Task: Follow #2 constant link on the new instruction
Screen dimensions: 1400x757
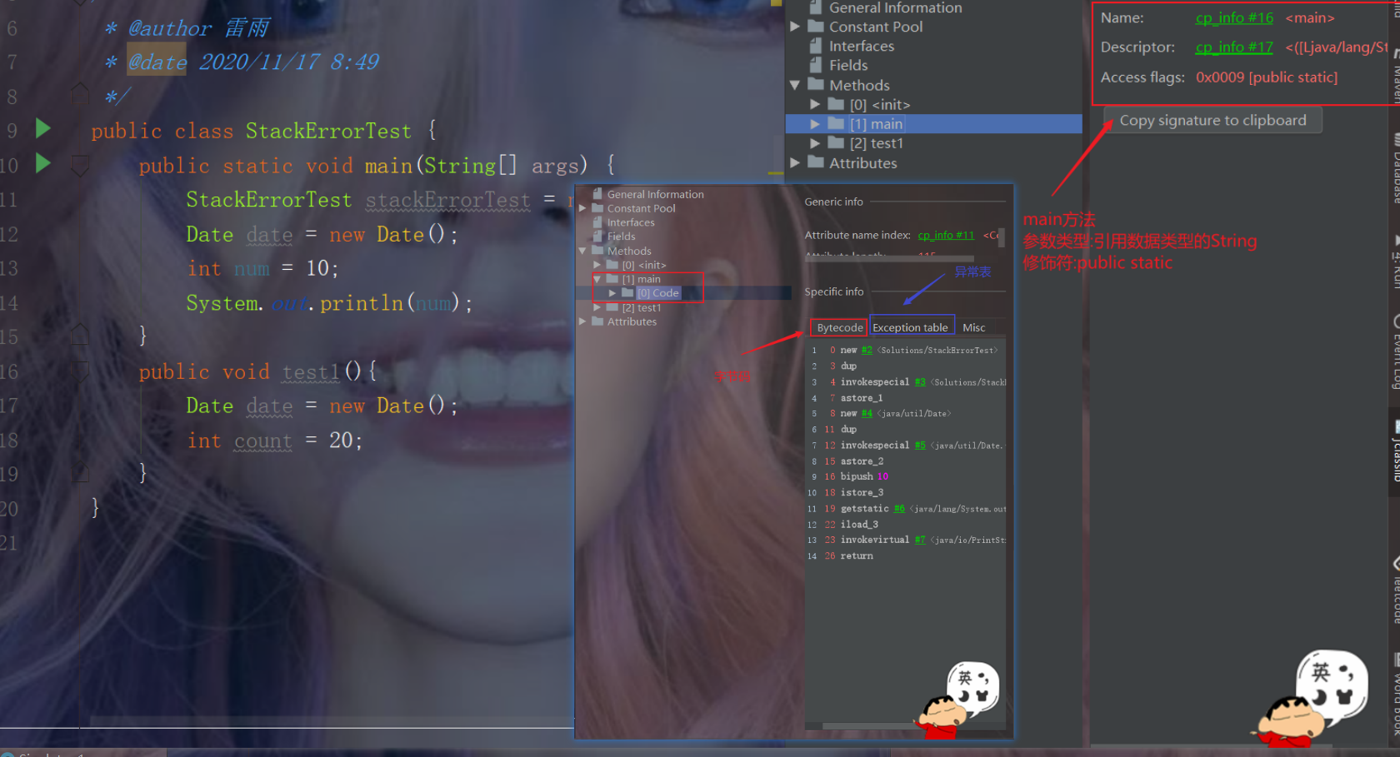Action: click(x=867, y=350)
